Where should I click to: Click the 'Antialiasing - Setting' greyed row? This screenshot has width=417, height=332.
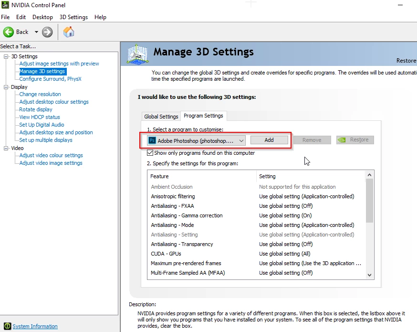tap(256, 235)
